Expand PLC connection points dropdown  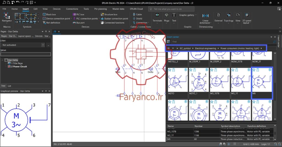point(99,18)
